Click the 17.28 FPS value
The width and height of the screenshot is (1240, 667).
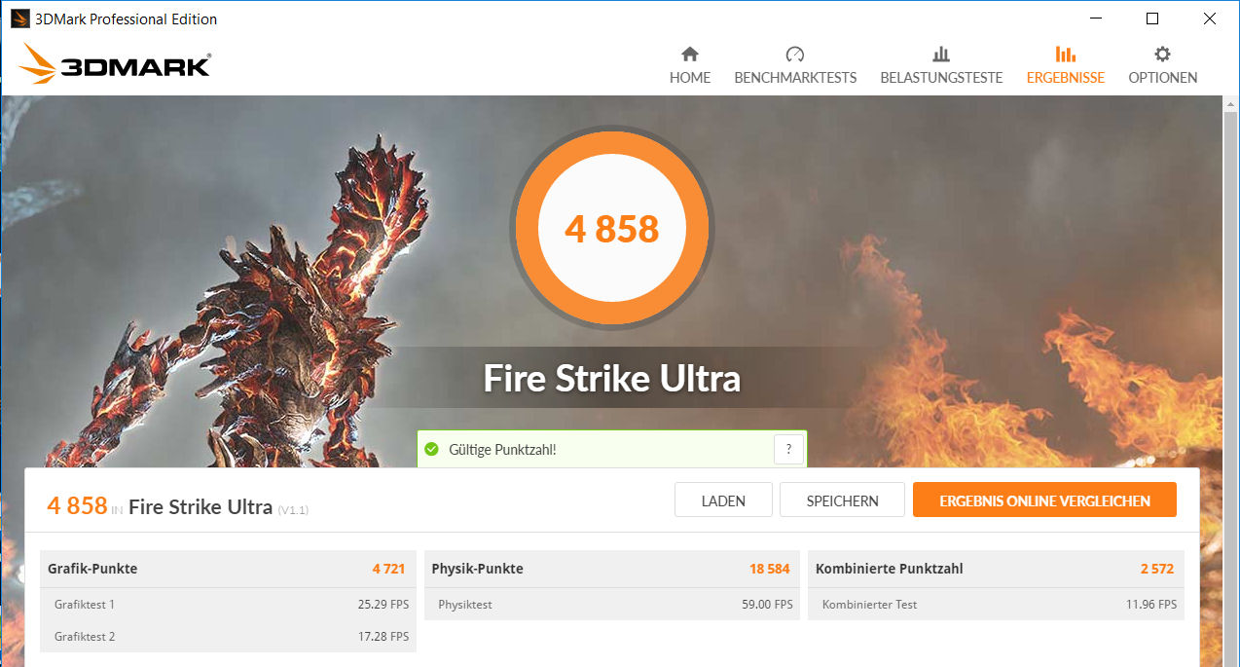pos(383,637)
